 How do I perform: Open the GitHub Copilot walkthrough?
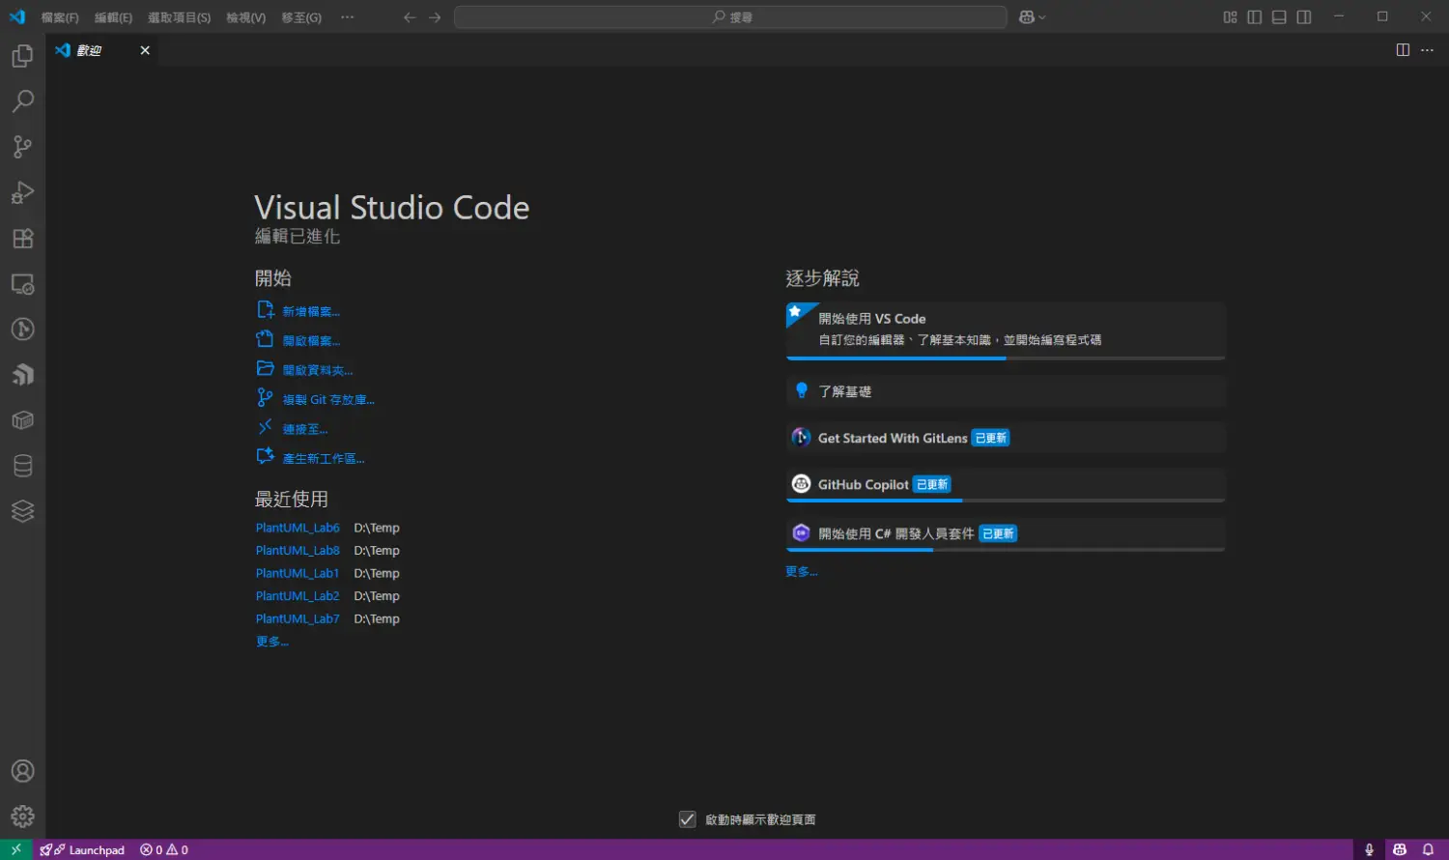pos(1006,485)
